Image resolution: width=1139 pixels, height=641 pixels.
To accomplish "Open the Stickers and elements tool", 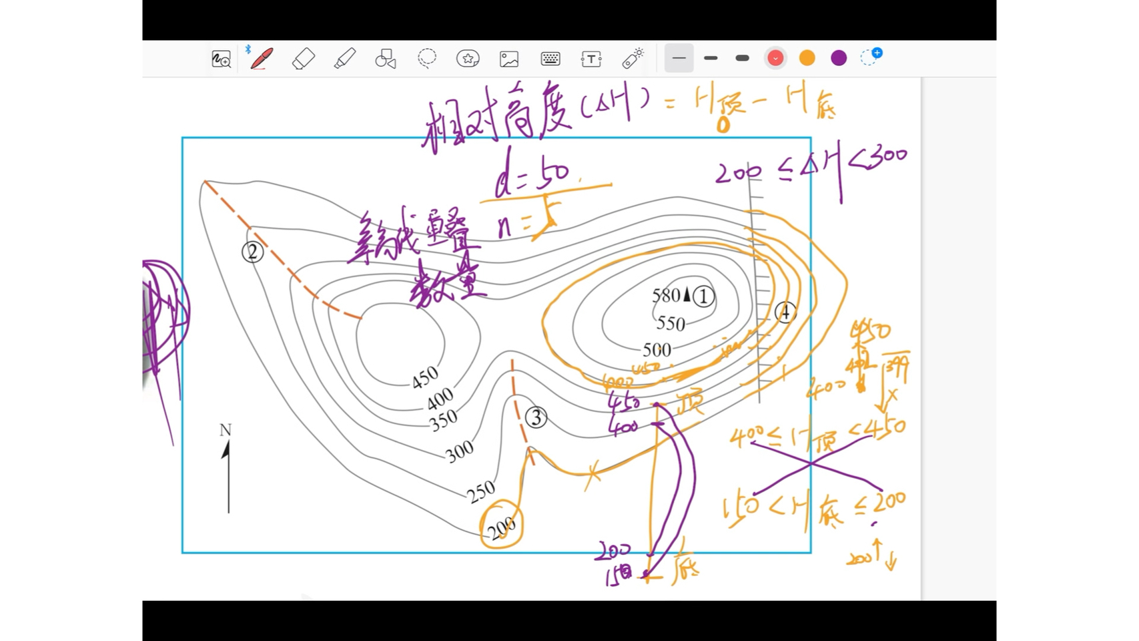I will [468, 59].
